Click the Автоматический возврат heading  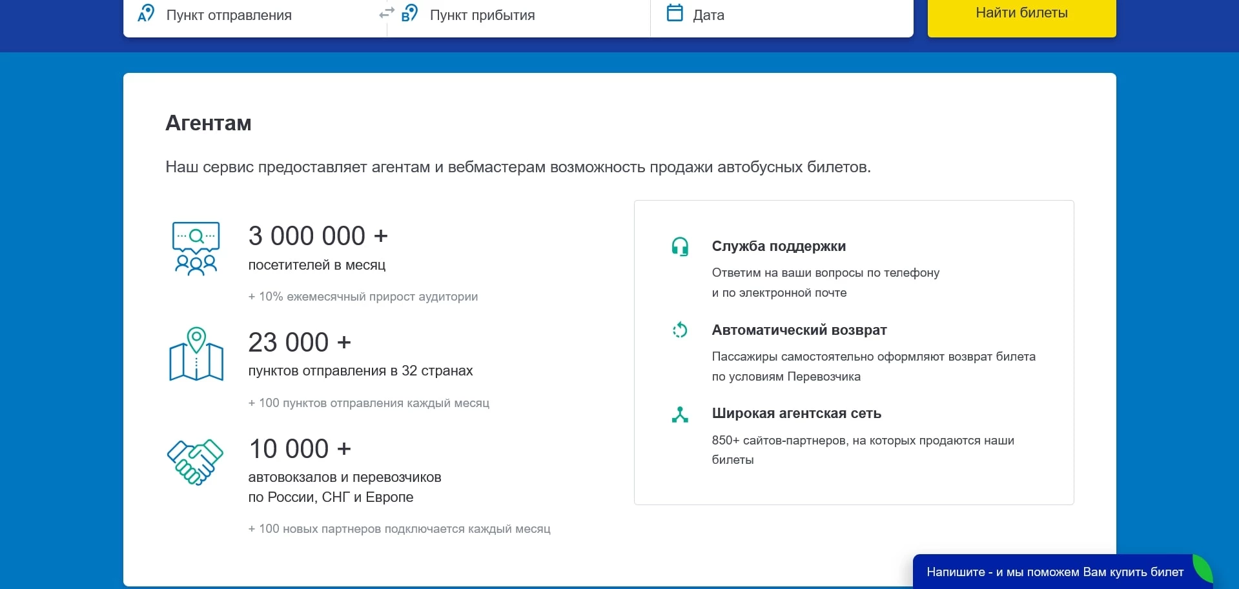(799, 330)
